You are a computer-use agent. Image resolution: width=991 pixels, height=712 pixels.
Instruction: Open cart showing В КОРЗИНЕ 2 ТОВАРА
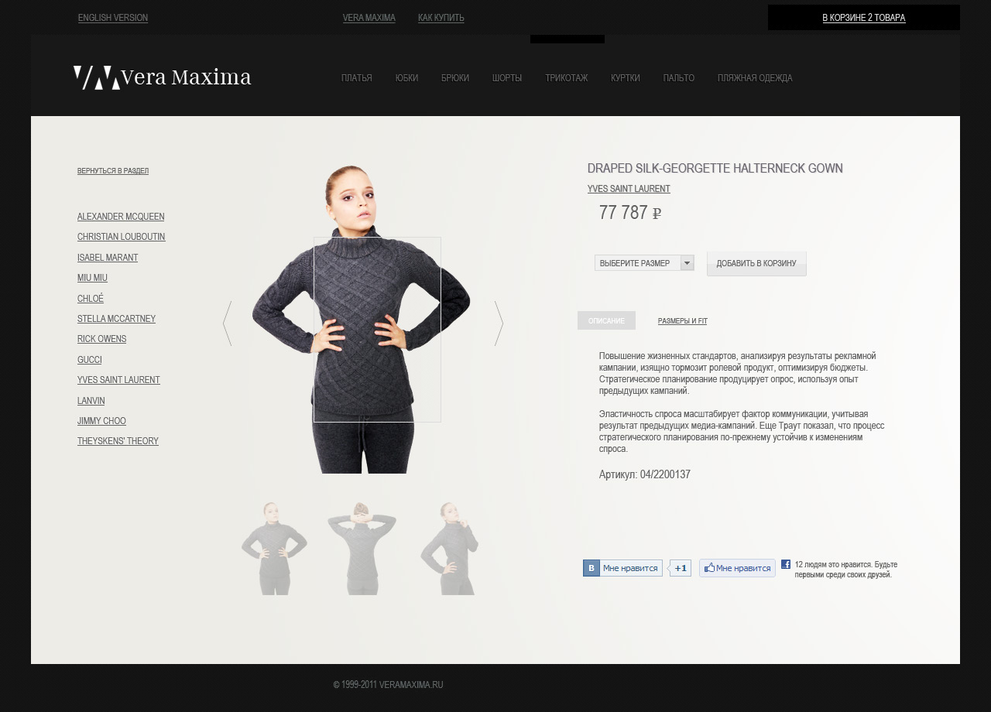[x=864, y=18]
